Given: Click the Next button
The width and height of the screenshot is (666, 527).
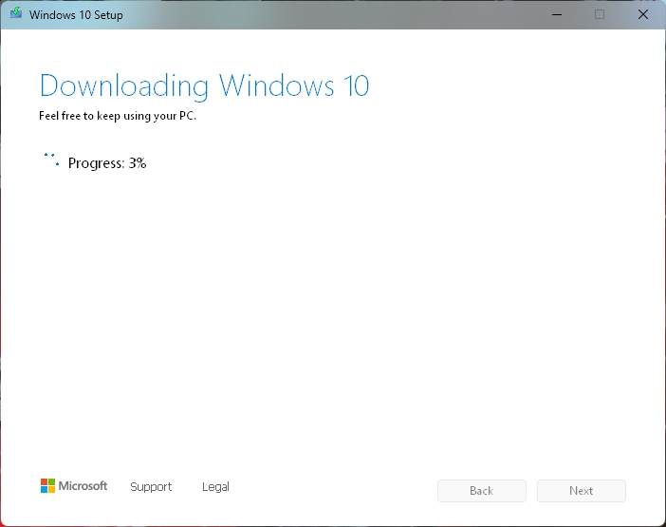Looking at the screenshot, I should coord(581,491).
